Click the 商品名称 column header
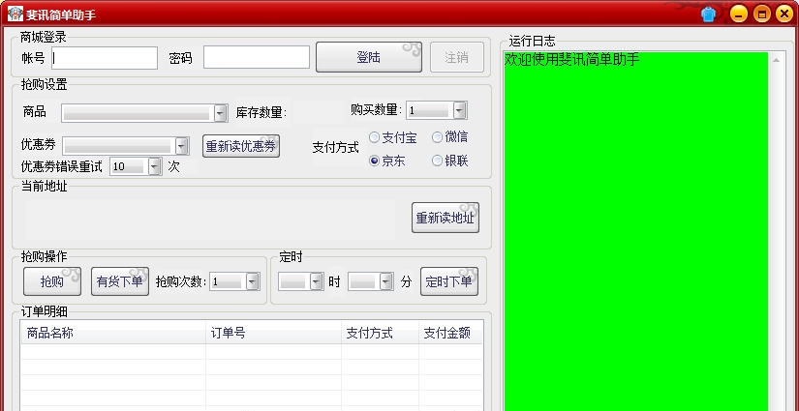Screen dimensions: 799x411 (113, 334)
